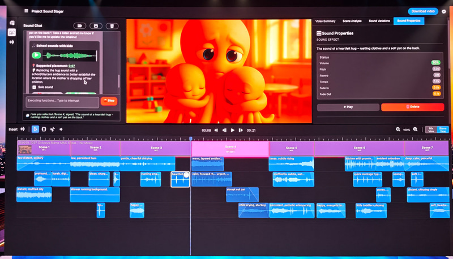Select the Scene 5 block on the timeline
This screenshot has height=259, width=453.
click(292, 149)
